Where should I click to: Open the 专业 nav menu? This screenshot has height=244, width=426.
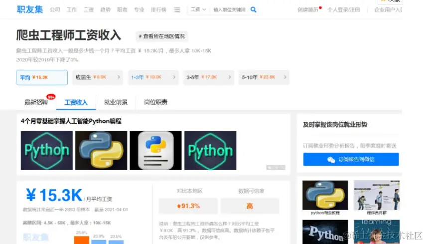click(139, 10)
